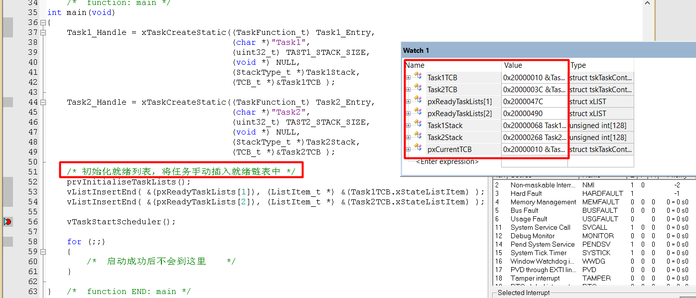Expand the pxCurrentTCB watch entry
This screenshot has height=298, width=696.
pyautogui.click(x=408, y=149)
